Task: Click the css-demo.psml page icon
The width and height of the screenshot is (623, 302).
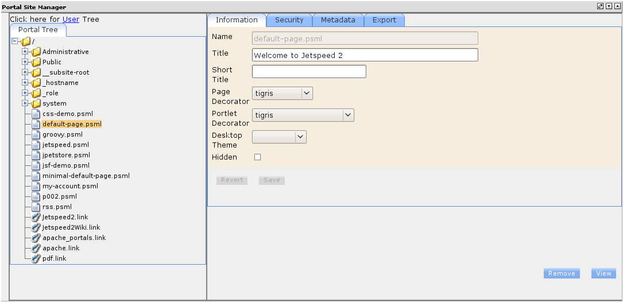Action: point(36,114)
